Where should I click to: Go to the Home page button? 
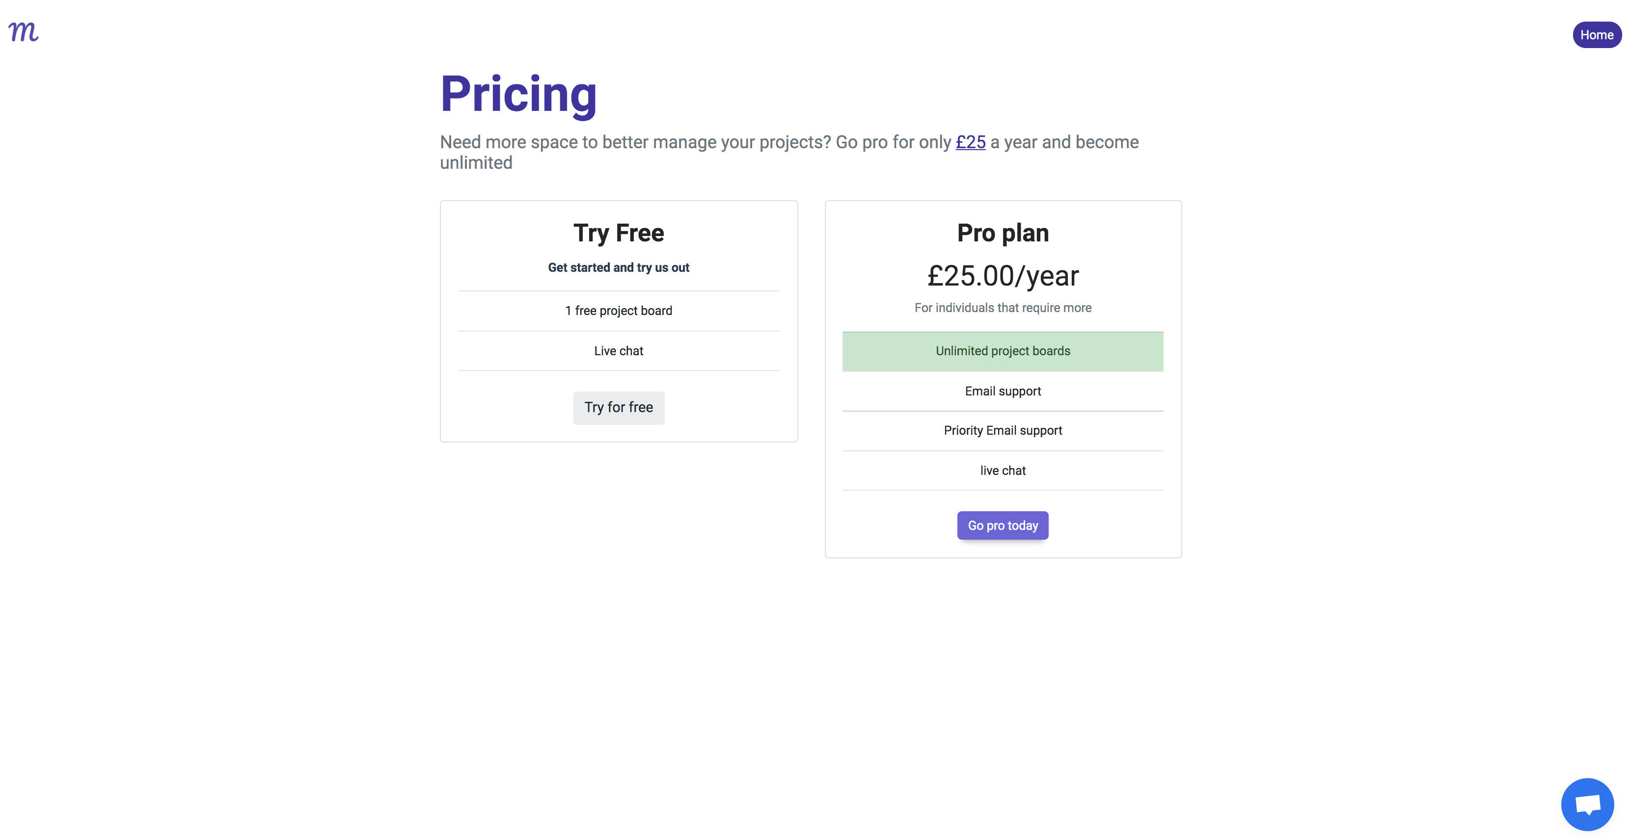(x=1596, y=35)
